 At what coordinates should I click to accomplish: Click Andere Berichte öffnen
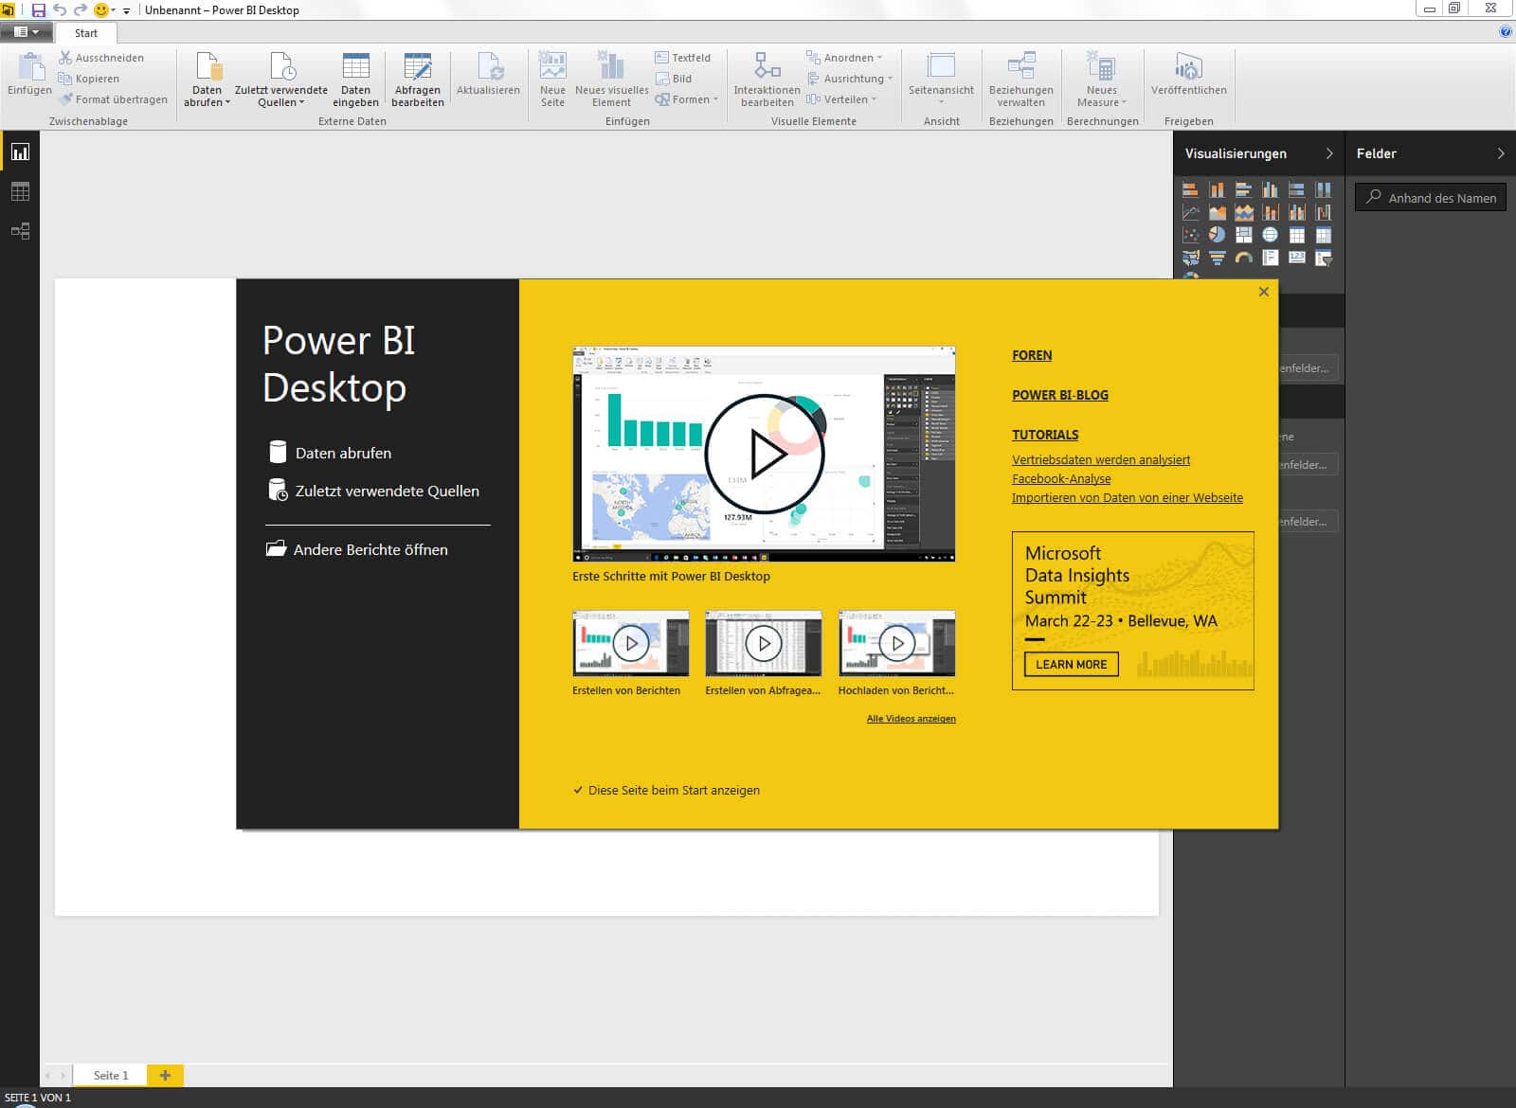(357, 549)
